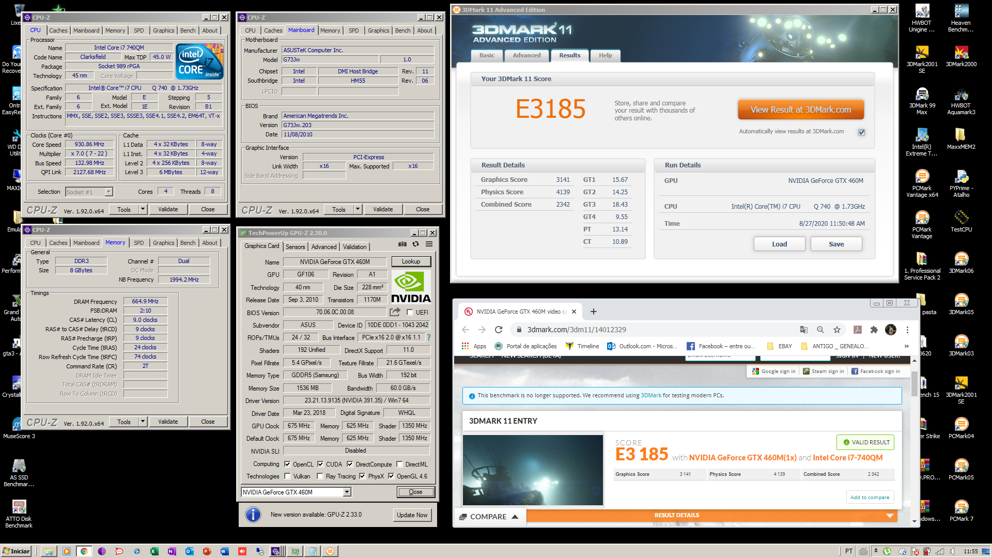Viewport: 992px width, 558px height.
Task: Switch to the Advanced tab in 3DMark 11
Action: [x=526, y=55]
